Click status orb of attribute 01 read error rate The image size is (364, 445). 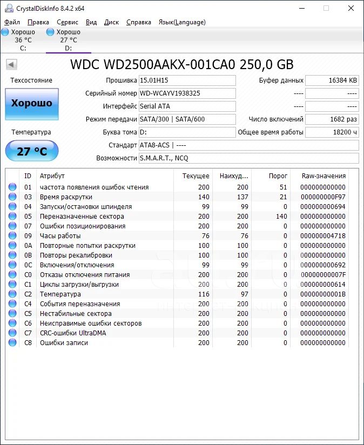(x=12, y=187)
